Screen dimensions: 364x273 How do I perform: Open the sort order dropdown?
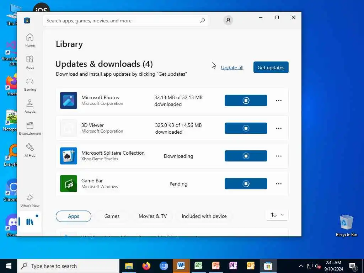click(277, 215)
